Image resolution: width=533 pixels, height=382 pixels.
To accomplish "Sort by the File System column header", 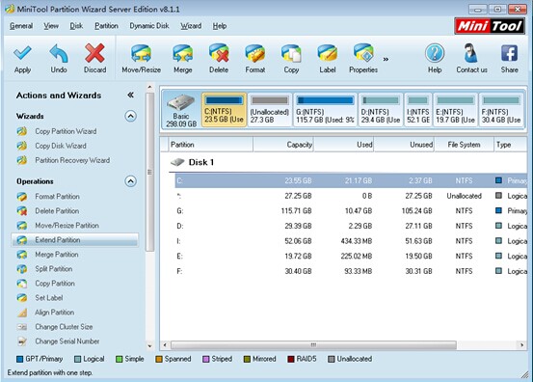I will [x=464, y=145].
